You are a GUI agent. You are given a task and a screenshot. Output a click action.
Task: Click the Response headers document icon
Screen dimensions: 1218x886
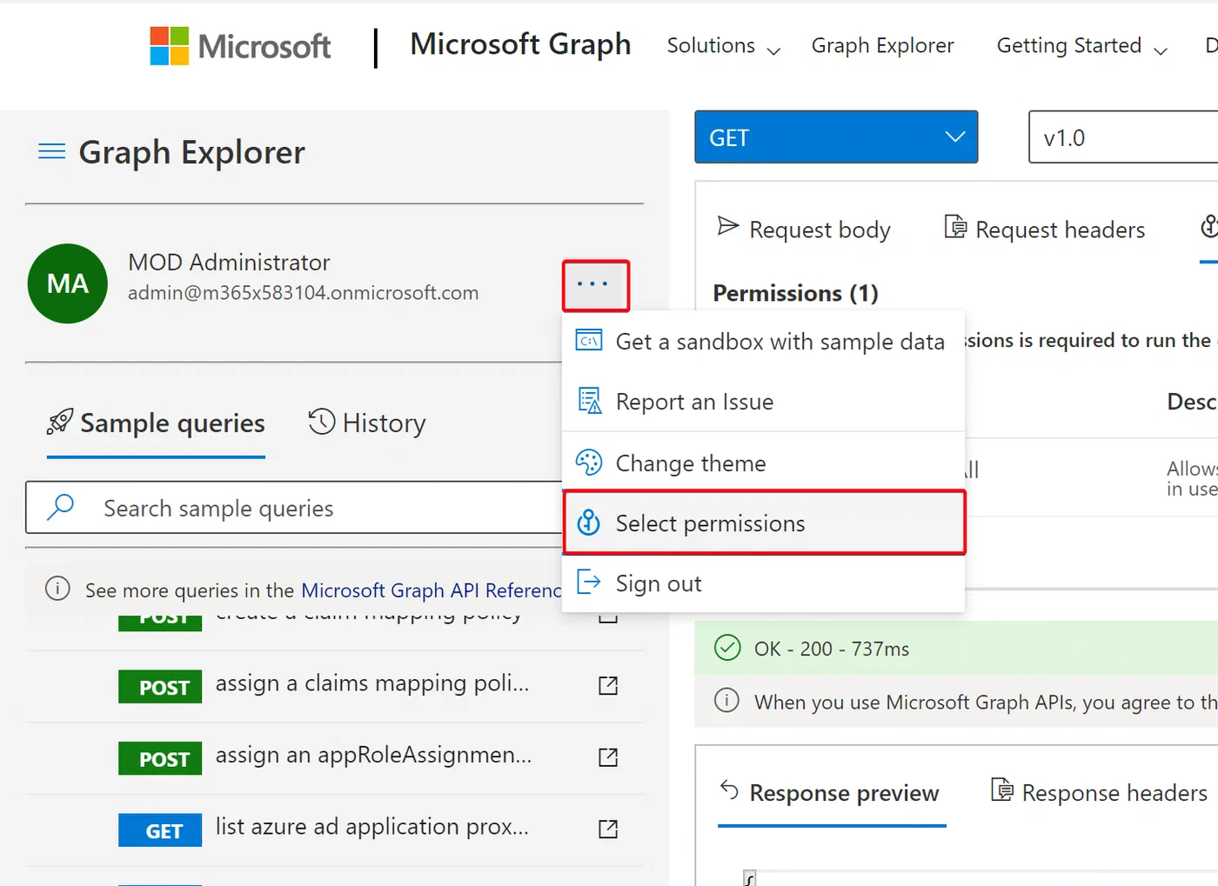tap(1002, 790)
